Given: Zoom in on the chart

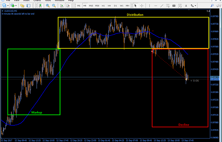Looking at the screenshot, I should (48, 6).
